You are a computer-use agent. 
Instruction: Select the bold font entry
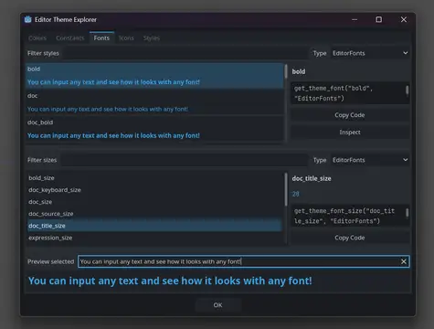click(x=154, y=76)
